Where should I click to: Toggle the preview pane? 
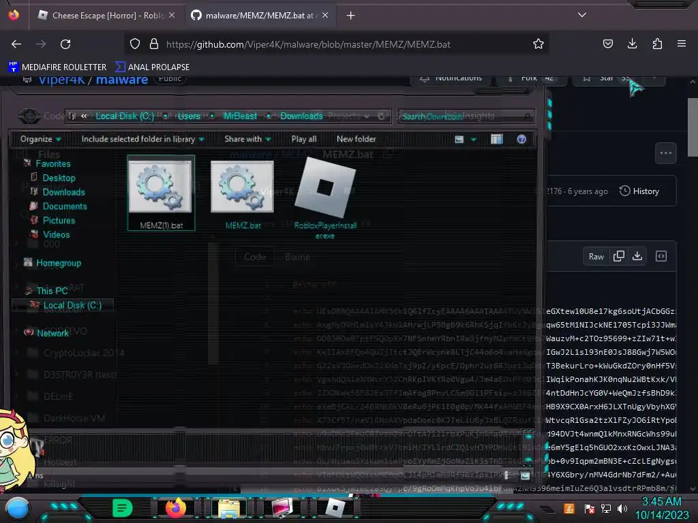pos(497,139)
